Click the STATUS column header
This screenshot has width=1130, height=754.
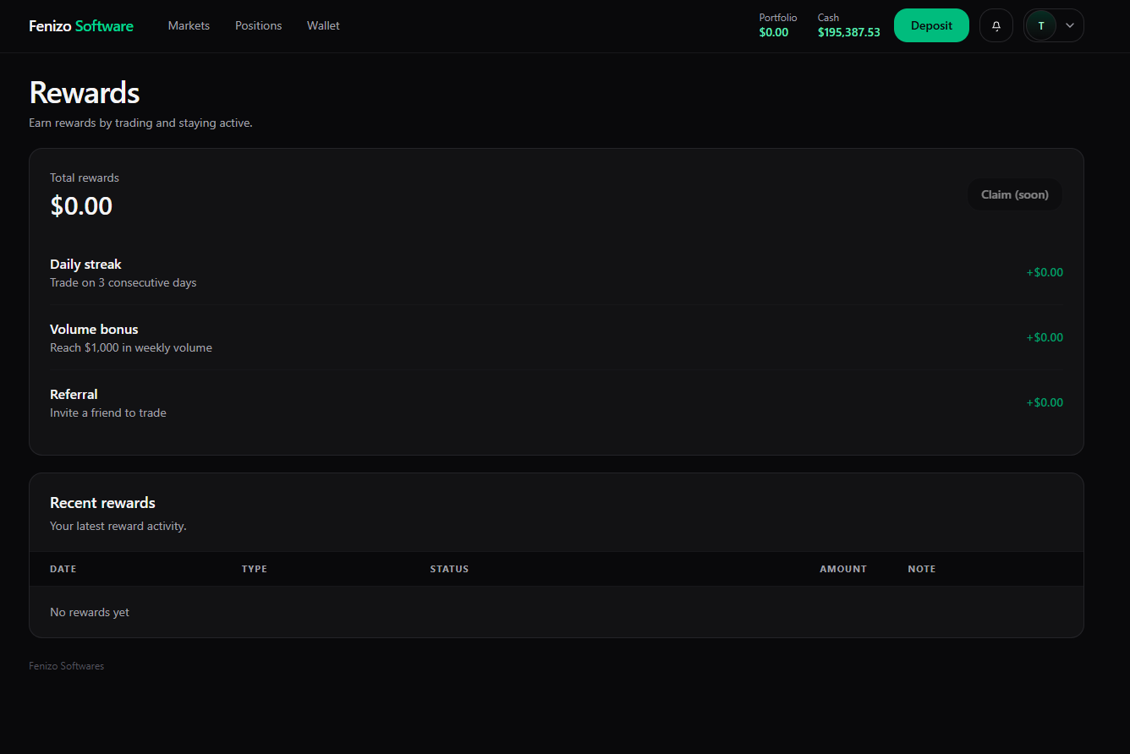(x=449, y=569)
